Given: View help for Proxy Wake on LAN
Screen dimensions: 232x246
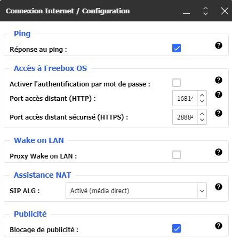Looking at the screenshot, I should point(219,152).
